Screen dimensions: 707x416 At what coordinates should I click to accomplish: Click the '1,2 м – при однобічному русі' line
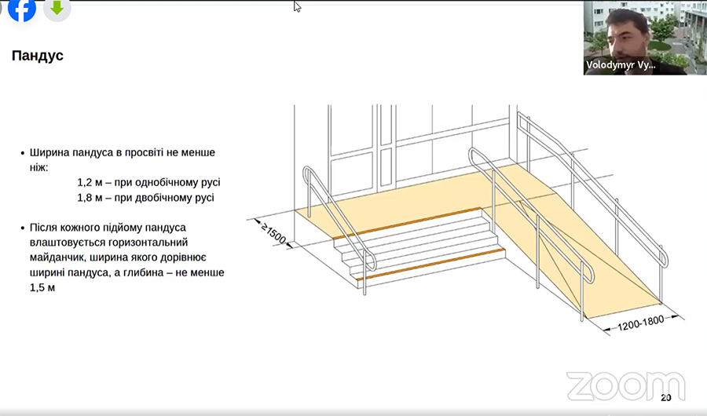click(x=148, y=183)
